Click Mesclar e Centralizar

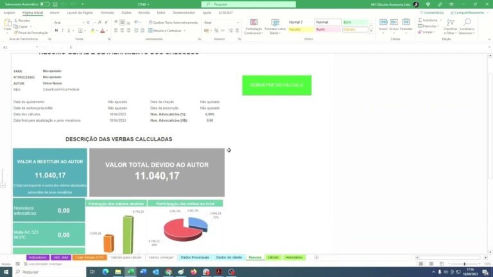click(167, 31)
